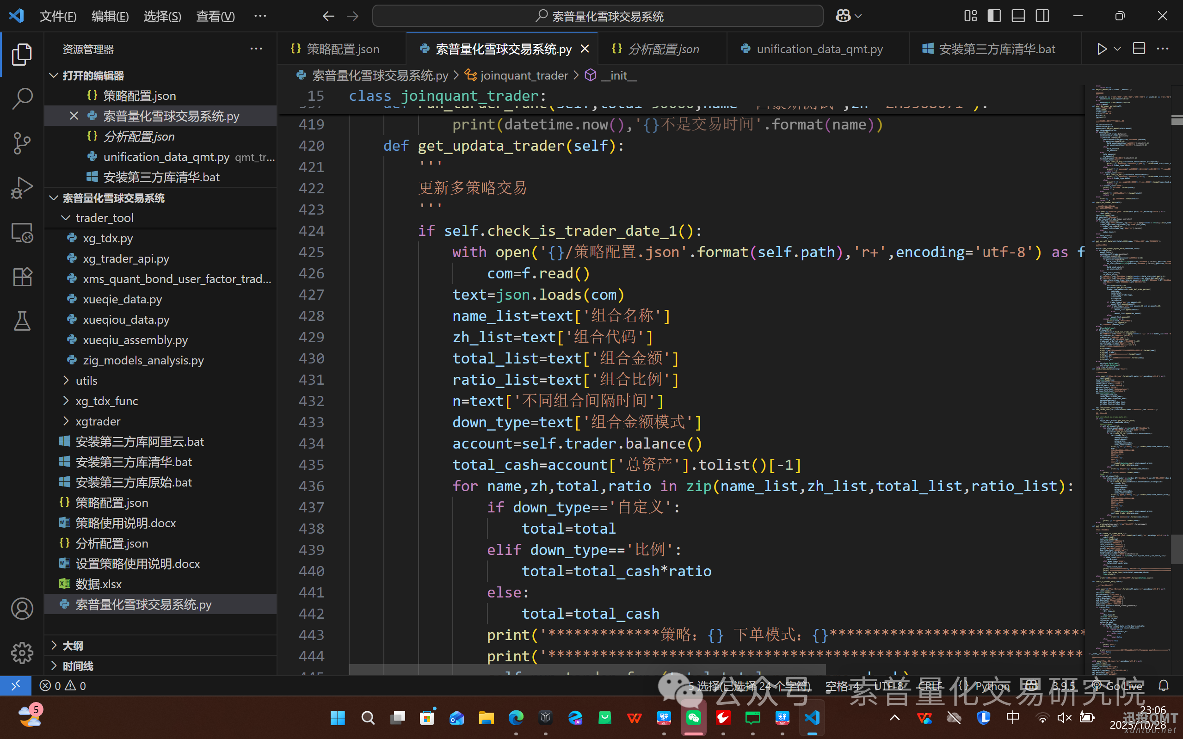Expand the 大纲 outline section
This screenshot has height=739, width=1183.
click(x=74, y=645)
